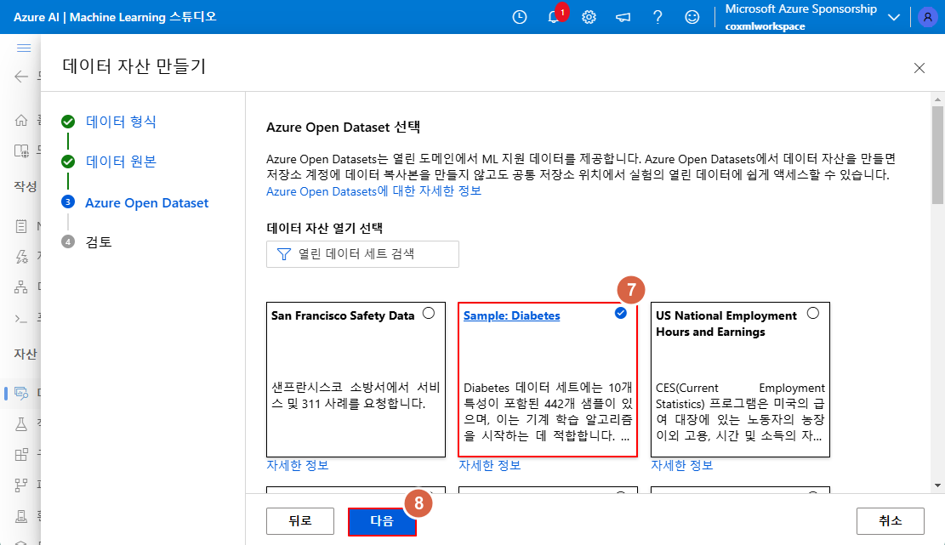Go to the 데이터 원본 step
Image resolution: width=945 pixels, height=545 pixels.
pos(121,162)
